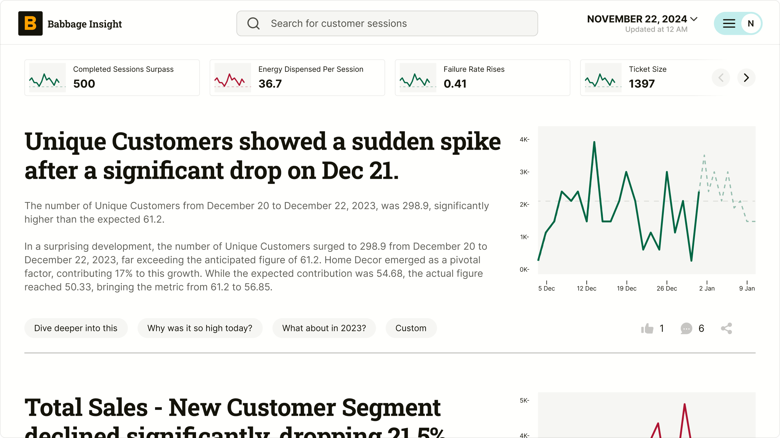Open the Completed Sessions Surpass card

112,78
